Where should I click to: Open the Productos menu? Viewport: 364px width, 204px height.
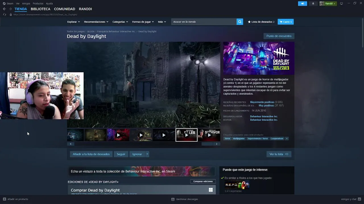click(38, 3)
